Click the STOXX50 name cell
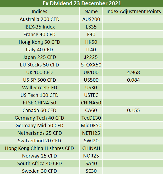This screenshot has height=174, width=163. [91, 65]
